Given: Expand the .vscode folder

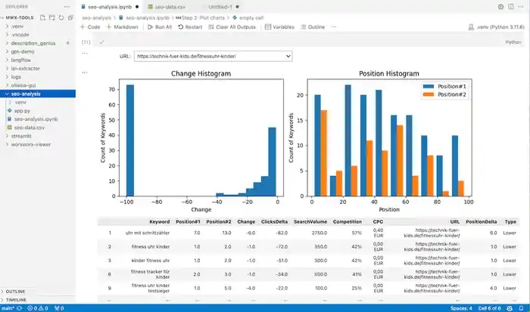Looking at the screenshot, I should coord(7,35).
